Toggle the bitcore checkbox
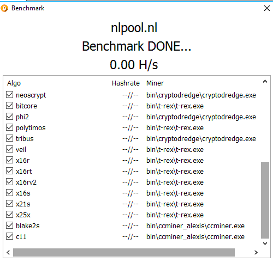This screenshot has width=273, height=262. [x=9, y=106]
